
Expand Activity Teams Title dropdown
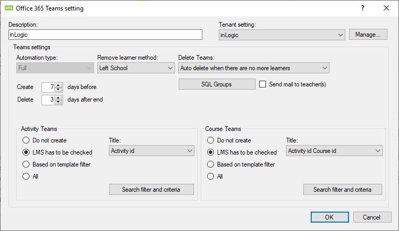coord(152,151)
